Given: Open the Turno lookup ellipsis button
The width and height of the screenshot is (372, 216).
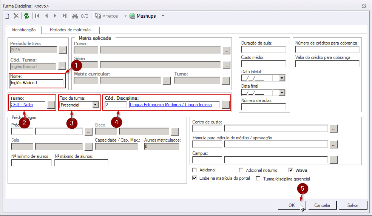Looking at the screenshot, I should point(51,105).
